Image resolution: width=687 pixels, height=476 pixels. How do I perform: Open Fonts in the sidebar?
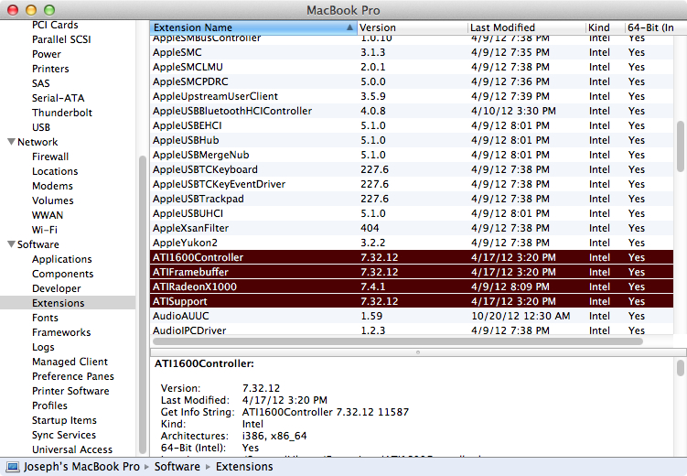(x=45, y=318)
